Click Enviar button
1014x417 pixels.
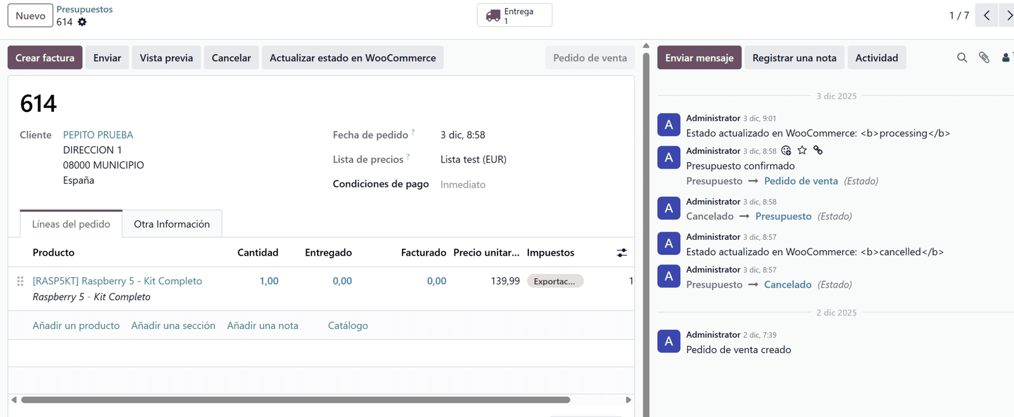coord(107,58)
